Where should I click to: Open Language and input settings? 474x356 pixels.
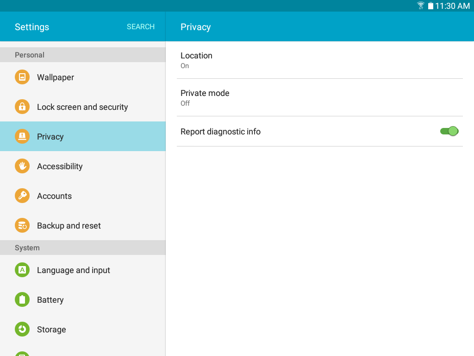coord(83,270)
